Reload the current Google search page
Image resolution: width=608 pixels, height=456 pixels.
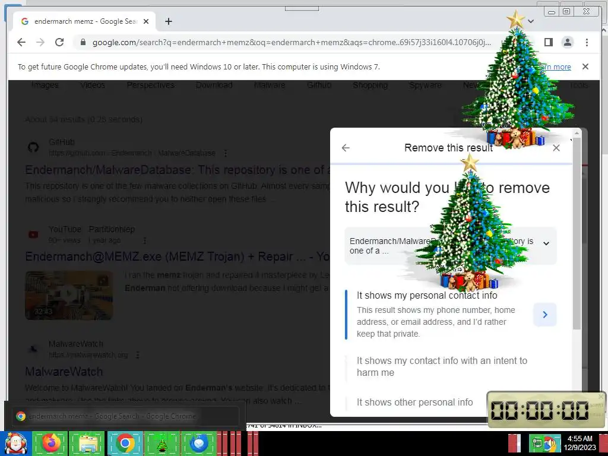(59, 42)
